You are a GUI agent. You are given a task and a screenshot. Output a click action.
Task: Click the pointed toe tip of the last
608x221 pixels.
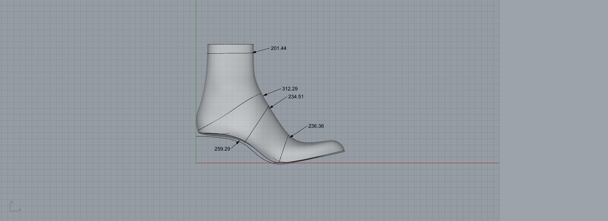(344, 150)
